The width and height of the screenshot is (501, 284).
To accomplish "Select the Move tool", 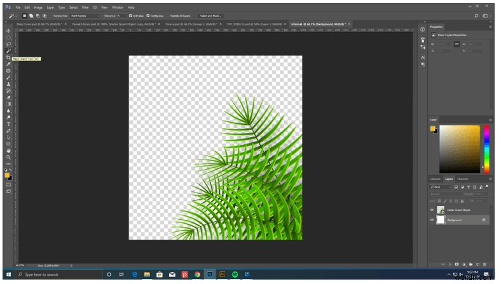I will [8, 30].
